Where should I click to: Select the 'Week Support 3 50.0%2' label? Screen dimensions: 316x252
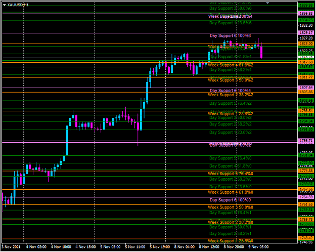231,80
